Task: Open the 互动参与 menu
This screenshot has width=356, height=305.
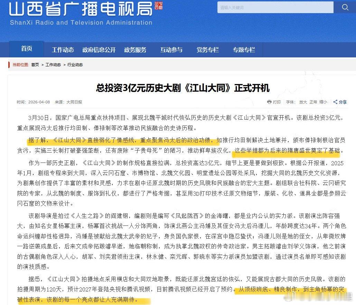Action: (171, 49)
